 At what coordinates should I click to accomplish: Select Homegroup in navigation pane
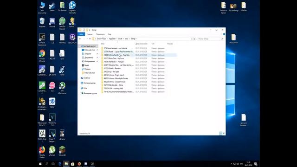(90, 93)
